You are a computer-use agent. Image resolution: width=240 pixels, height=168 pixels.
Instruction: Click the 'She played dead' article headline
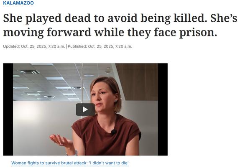click(120, 25)
